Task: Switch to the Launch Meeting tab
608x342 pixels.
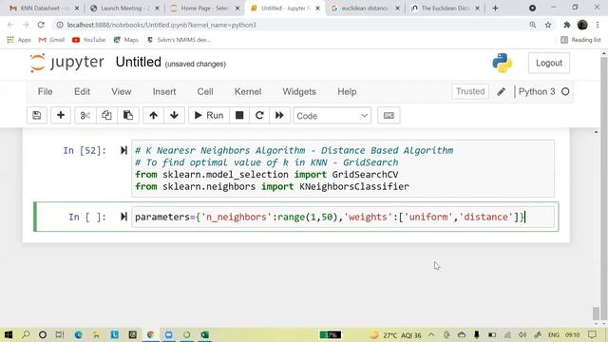Action: [123, 9]
